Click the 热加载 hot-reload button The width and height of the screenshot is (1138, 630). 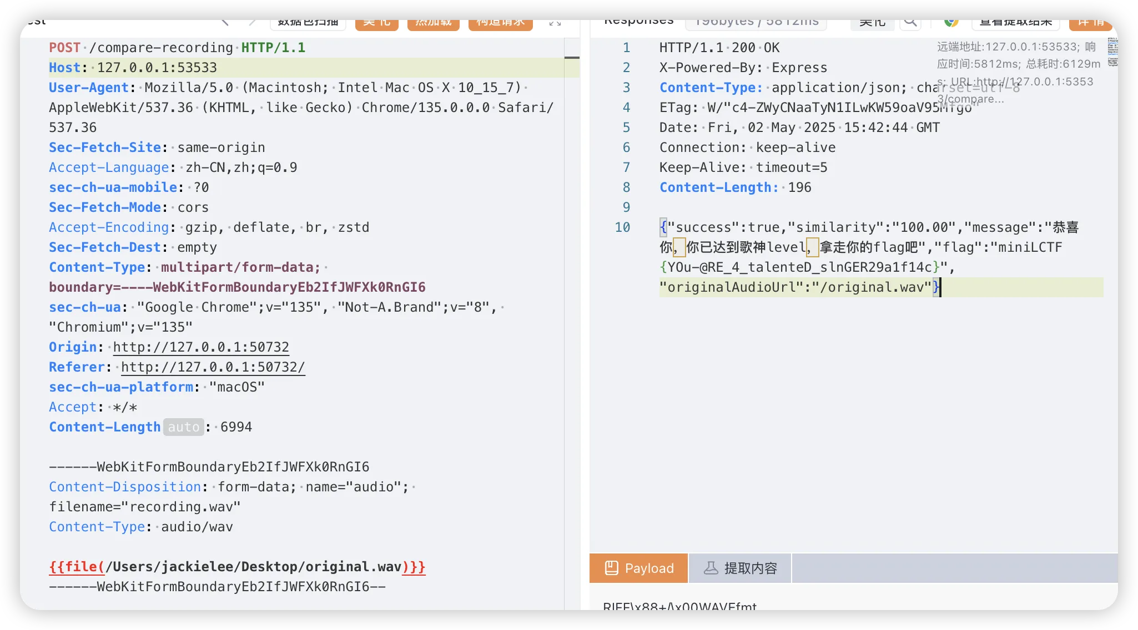point(433,23)
